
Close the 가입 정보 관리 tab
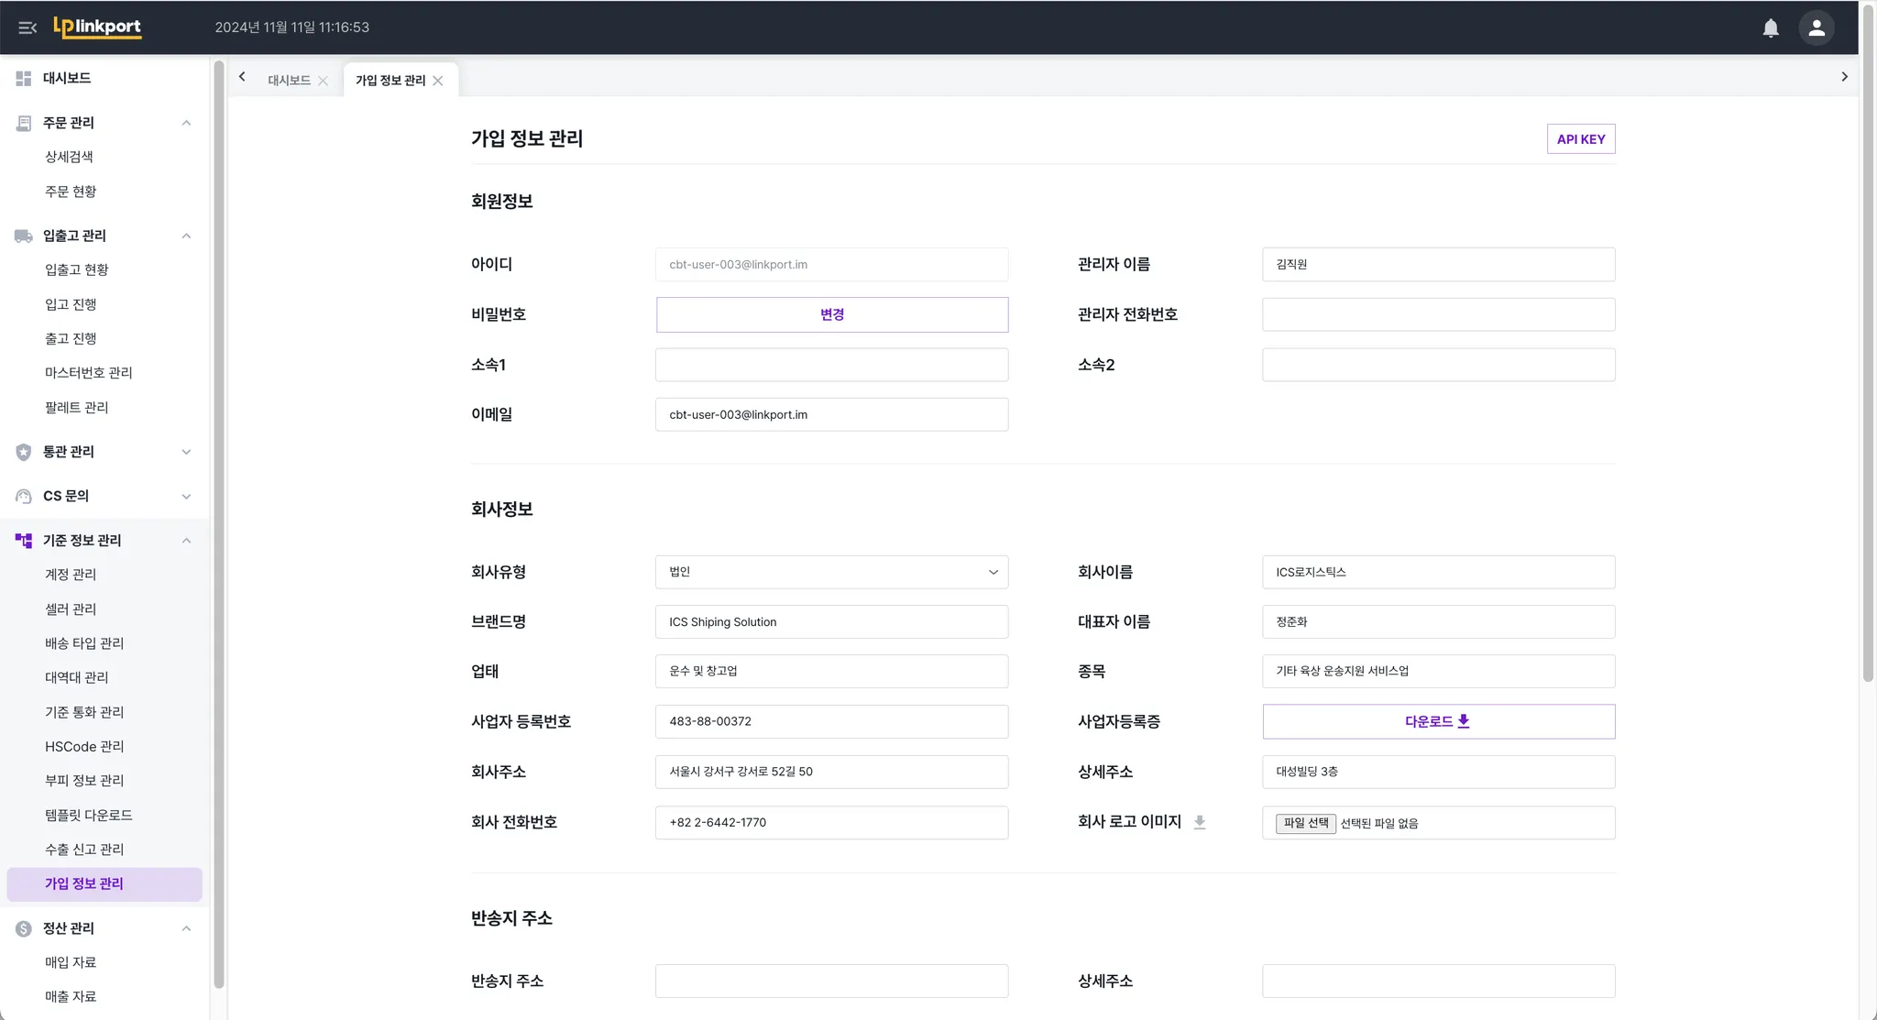tap(438, 81)
